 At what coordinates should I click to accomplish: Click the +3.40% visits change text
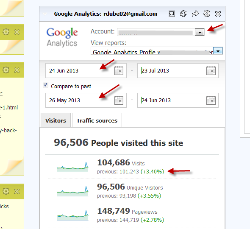tap(153, 172)
